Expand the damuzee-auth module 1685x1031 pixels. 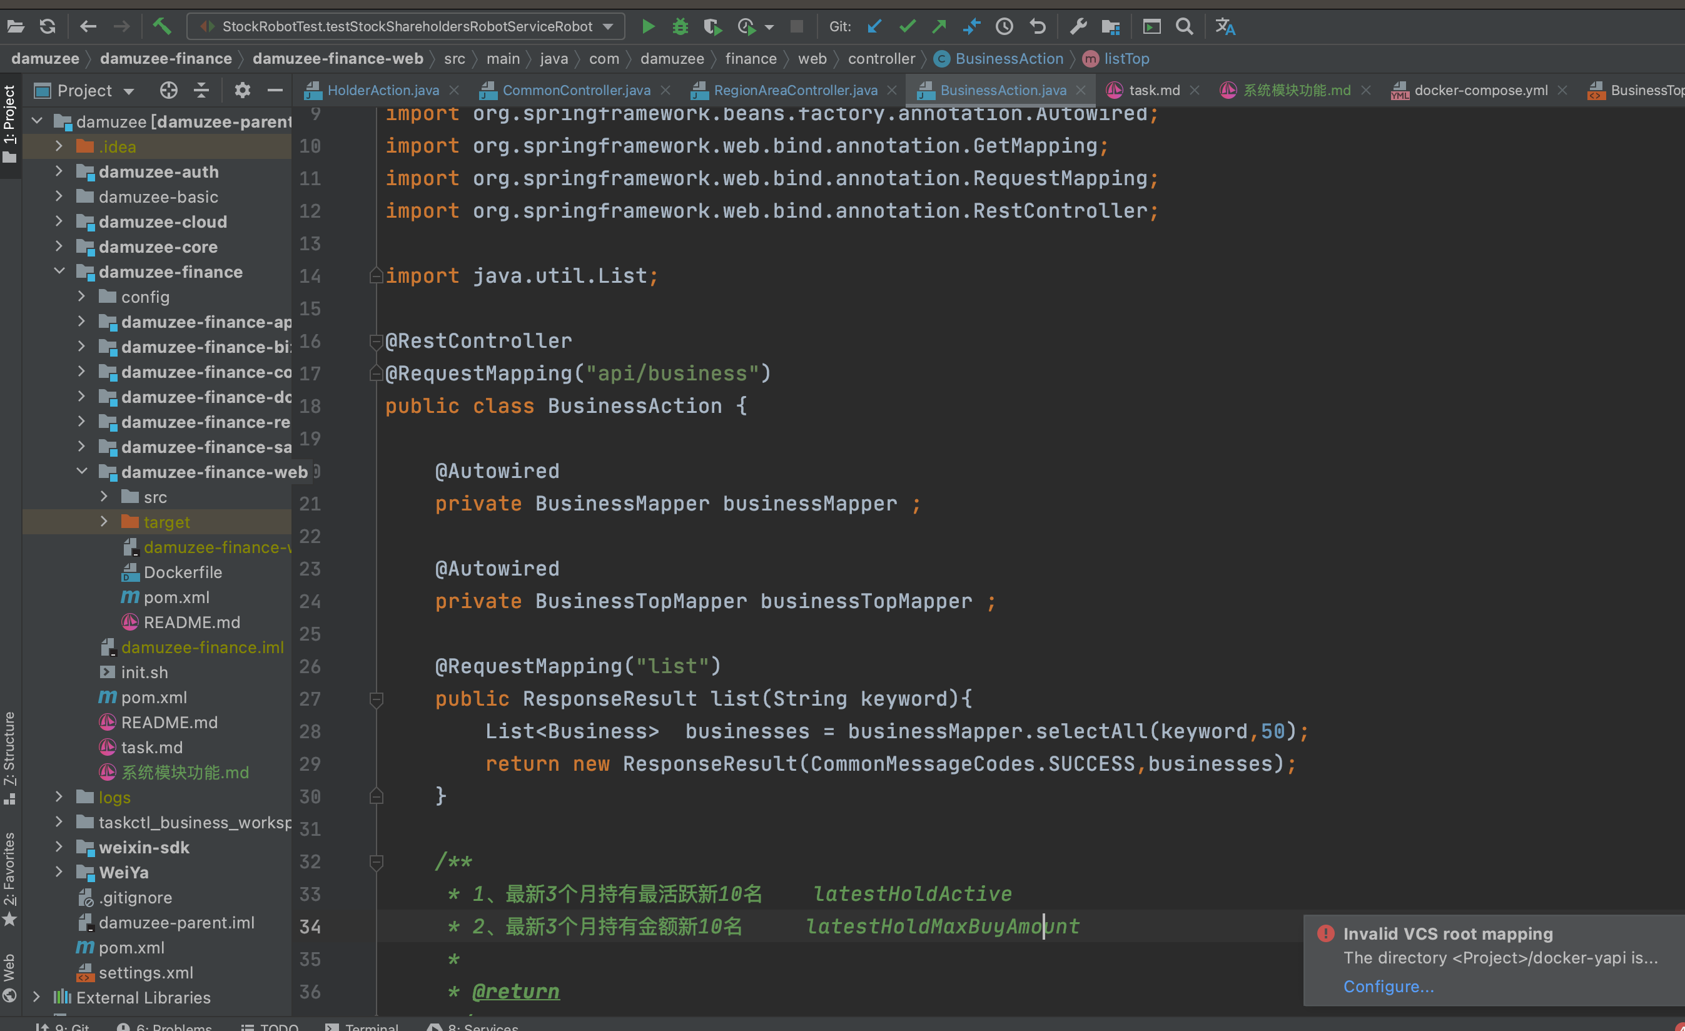pos(59,171)
